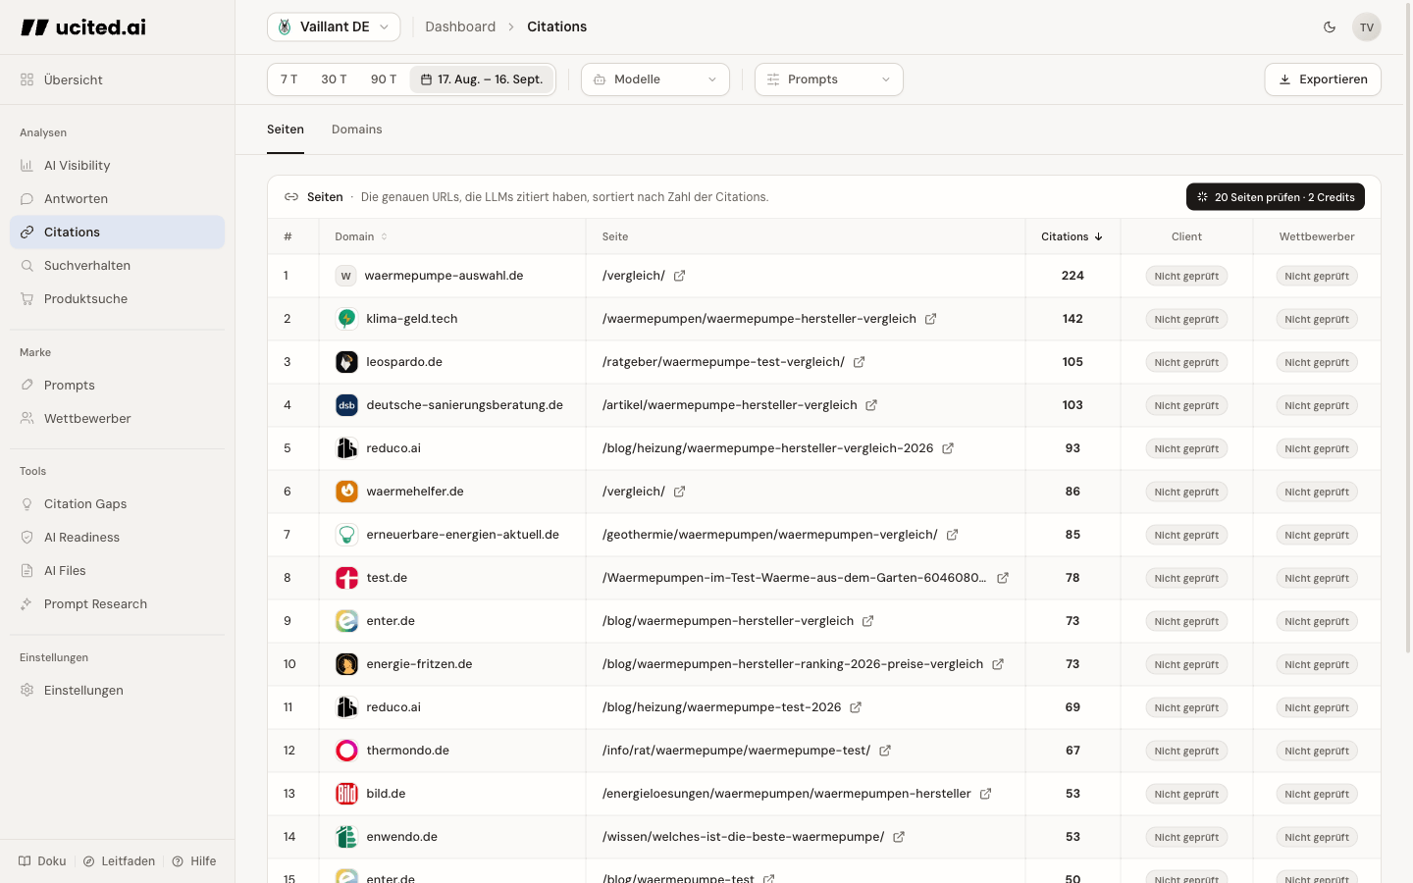This screenshot has width=1413, height=883.
Task: Click the Exportieren button
Action: 1323,79
